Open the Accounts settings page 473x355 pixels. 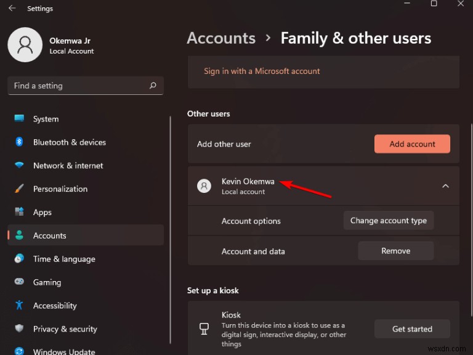(x=49, y=235)
